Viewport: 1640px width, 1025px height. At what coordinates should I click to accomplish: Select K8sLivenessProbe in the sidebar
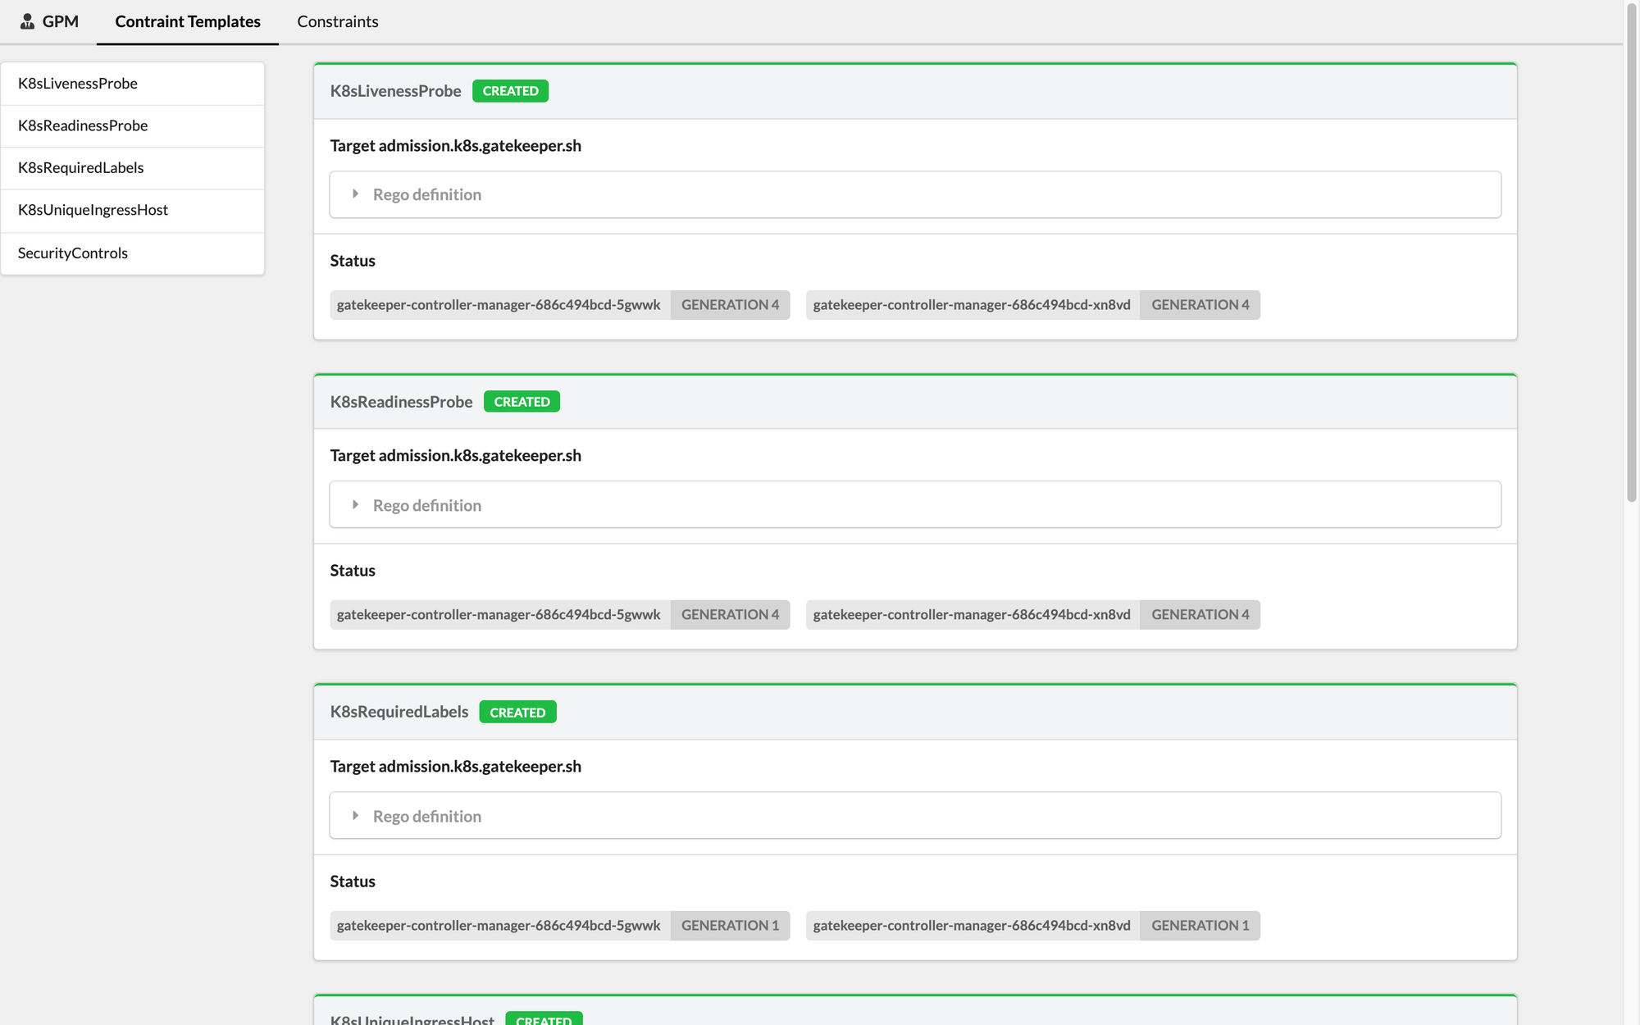tap(77, 83)
